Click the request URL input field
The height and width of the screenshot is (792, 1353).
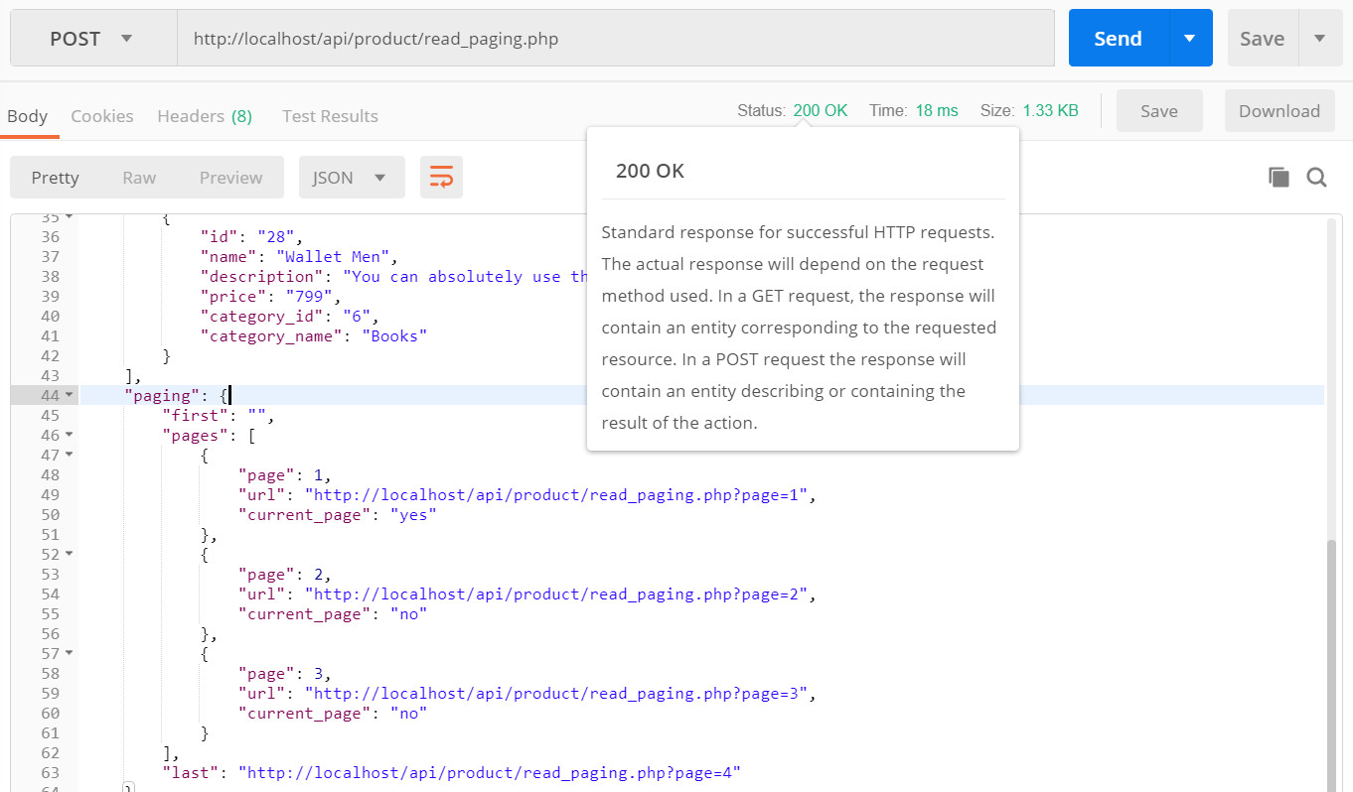(x=615, y=39)
